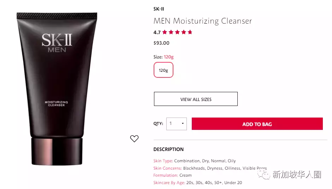Click the quantity dropdown arrow
The width and height of the screenshot is (332, 189).
[183, 124]
